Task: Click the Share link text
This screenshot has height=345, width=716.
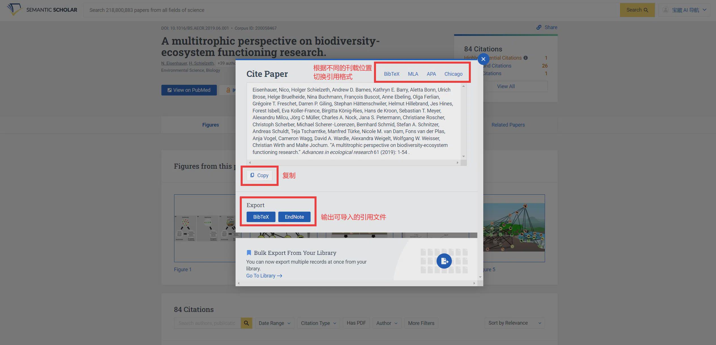Action: tap(551, 27)
